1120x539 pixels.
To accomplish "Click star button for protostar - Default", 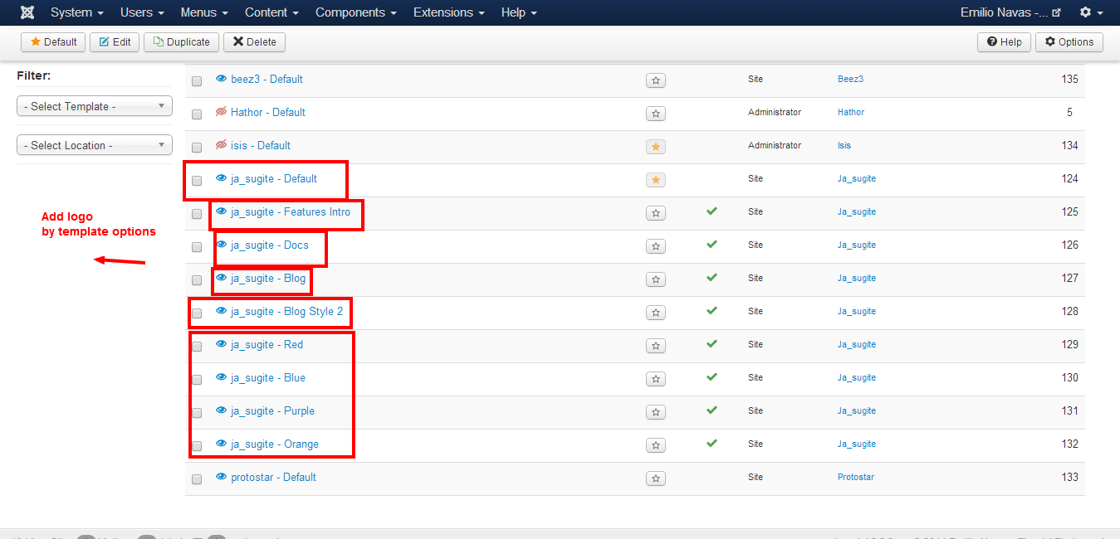I will point(656,478).
